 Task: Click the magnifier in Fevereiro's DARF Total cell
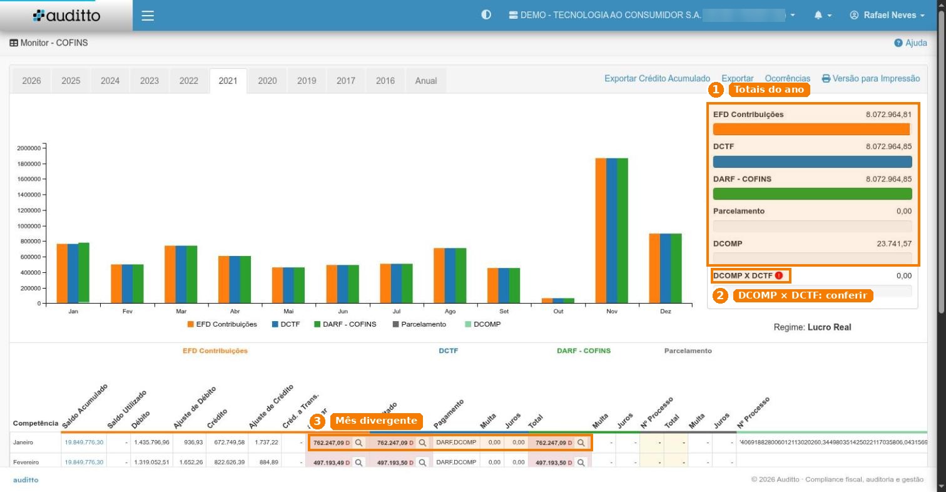point(581,463)
